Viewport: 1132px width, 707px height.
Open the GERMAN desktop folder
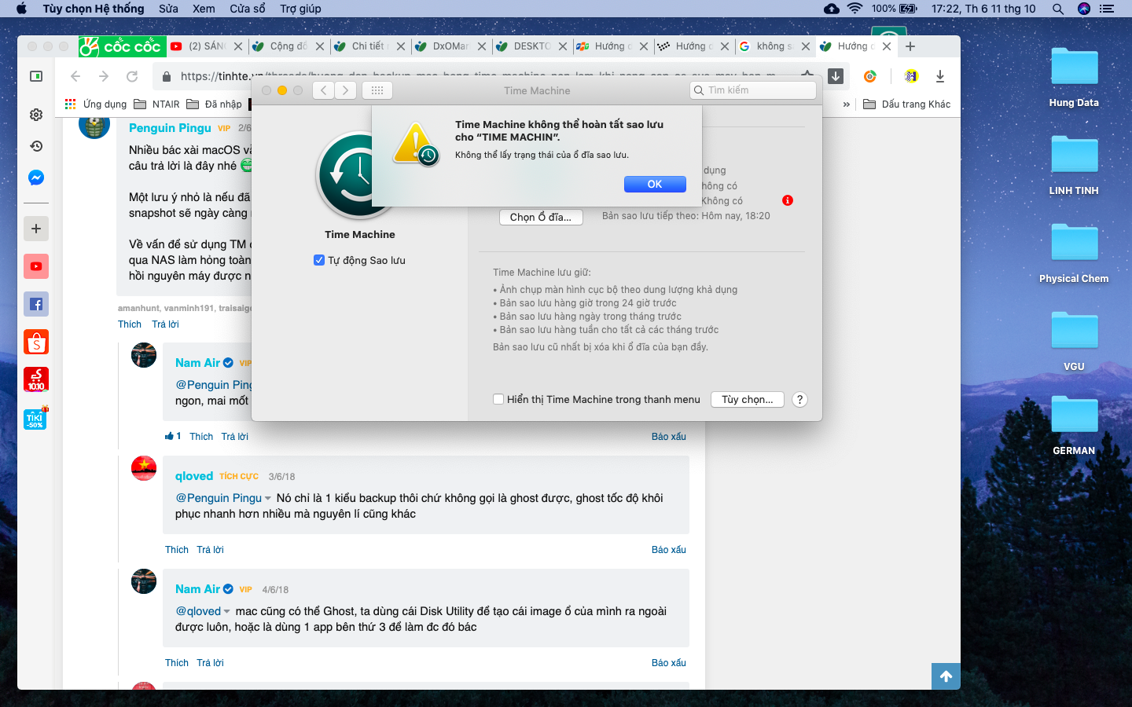pos(1074,425)
